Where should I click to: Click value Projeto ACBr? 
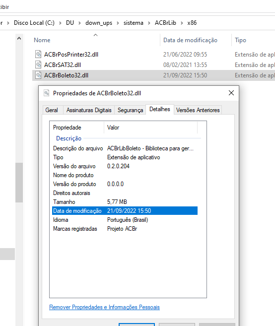(122, 229)
